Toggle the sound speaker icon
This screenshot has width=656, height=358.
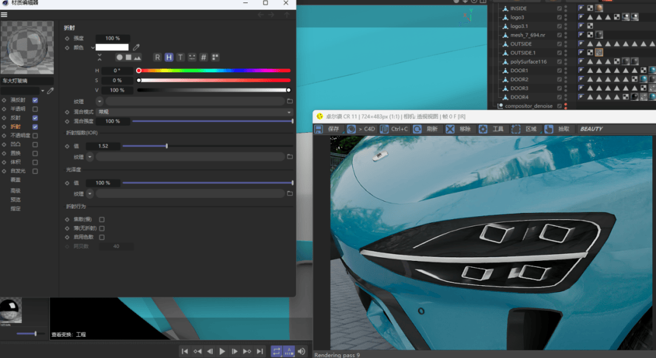[301, 351]
